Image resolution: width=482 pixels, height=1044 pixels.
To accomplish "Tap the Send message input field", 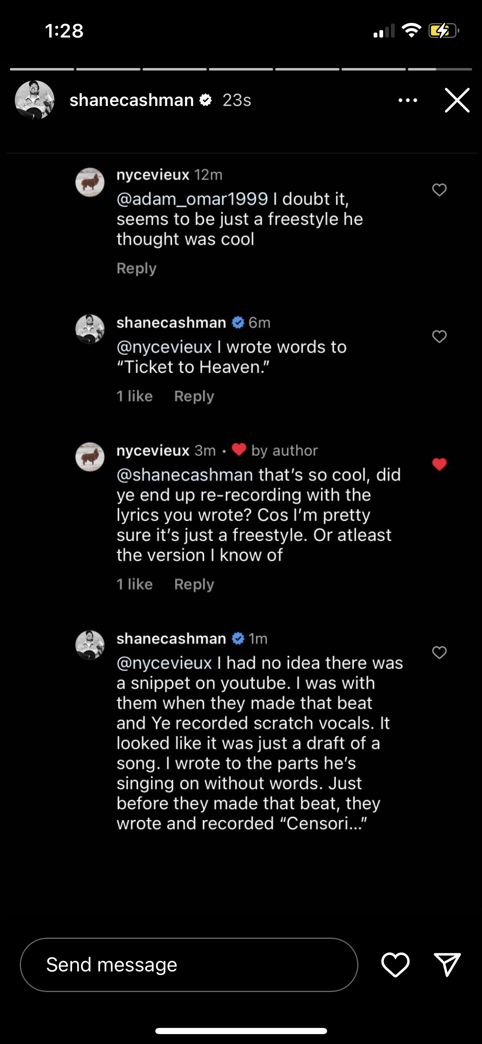I will tap(189, 964).
